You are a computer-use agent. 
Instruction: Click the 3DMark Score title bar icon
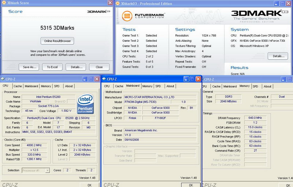tap(4, 3)
